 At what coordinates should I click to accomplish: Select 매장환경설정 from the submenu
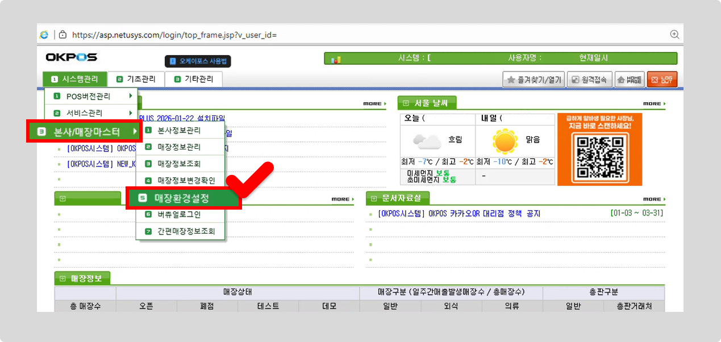coord(182,198)
